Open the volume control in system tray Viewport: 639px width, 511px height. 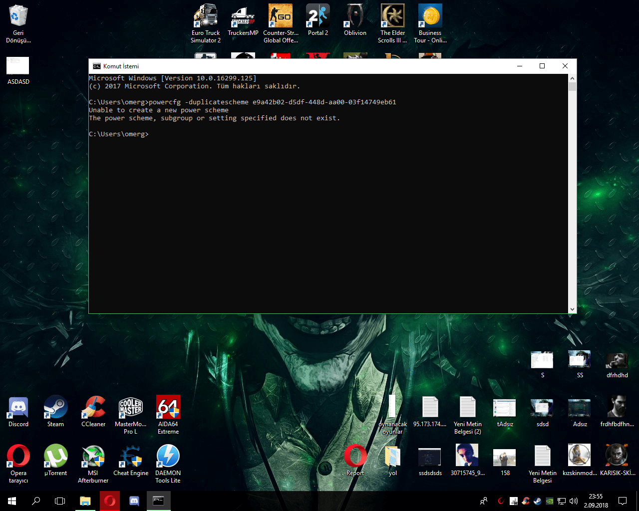[574, 501]
